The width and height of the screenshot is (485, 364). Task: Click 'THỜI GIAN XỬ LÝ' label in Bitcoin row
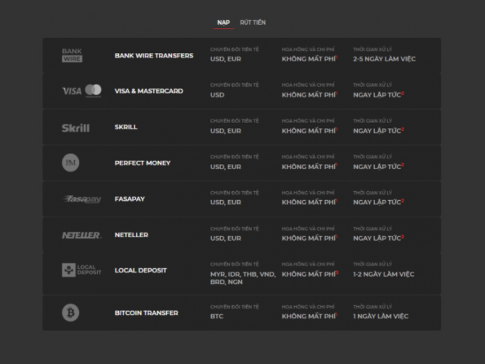(x=372, y=307)
